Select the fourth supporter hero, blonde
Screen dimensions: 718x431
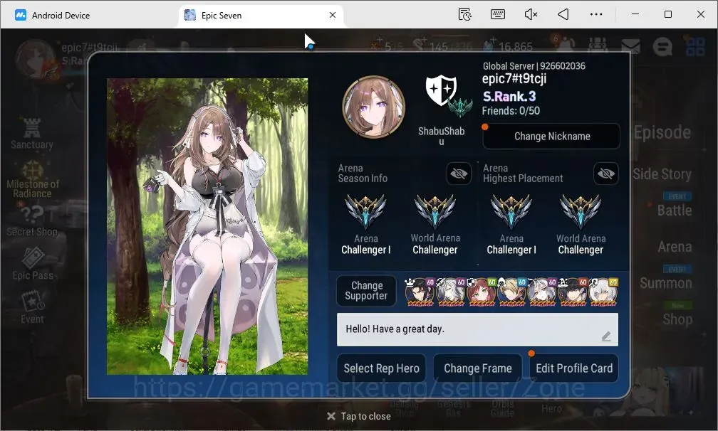[511, 292]
